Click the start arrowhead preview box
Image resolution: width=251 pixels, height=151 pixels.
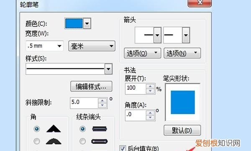click(x=144, y=35)
